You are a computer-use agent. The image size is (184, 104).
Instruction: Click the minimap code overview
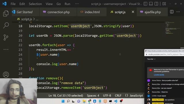172,28
